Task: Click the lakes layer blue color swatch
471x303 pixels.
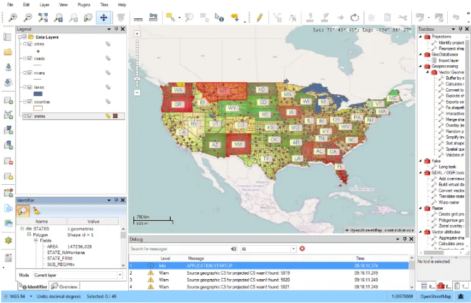Action: 38,94
